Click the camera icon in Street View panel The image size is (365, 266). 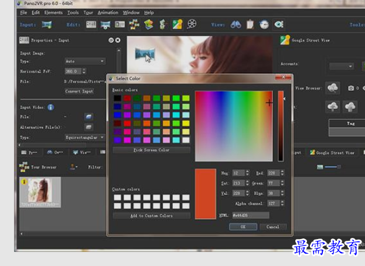(351, 88)
